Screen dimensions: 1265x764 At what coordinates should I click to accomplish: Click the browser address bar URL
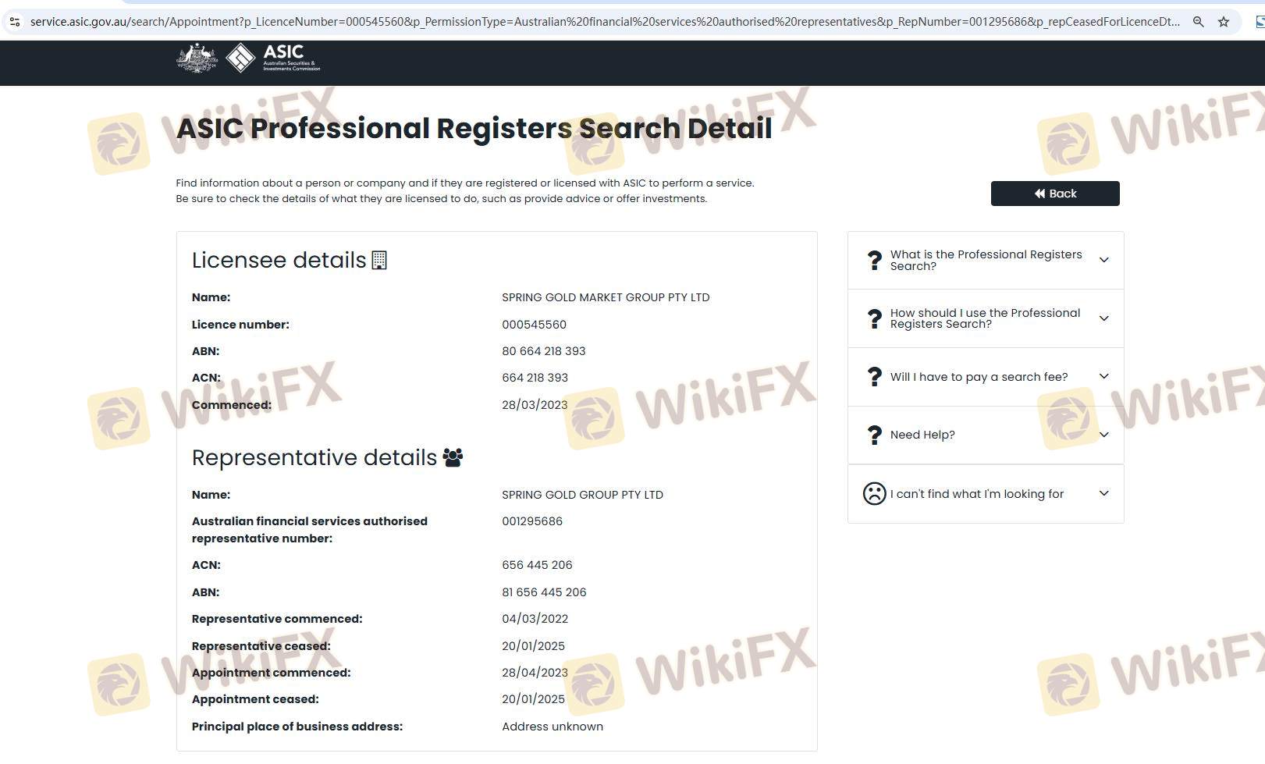pyautogui.click(x=605, y=22)
